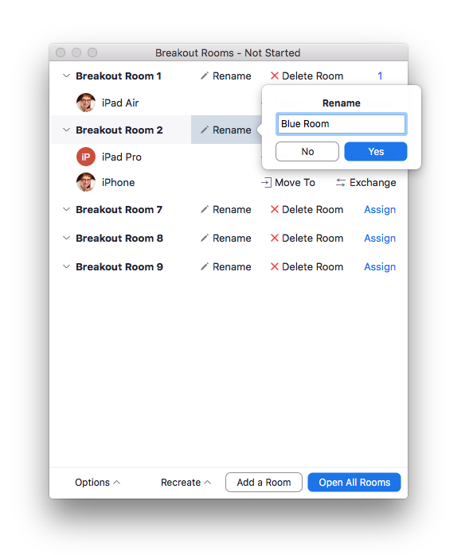Select Breakout Room 8 title
Image resolution: width=469 pixels, height=555 pixels.
tap(119, 238)
